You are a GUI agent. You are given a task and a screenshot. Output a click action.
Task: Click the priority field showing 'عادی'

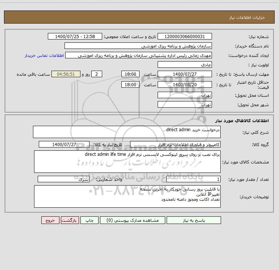tap(185, 65)
